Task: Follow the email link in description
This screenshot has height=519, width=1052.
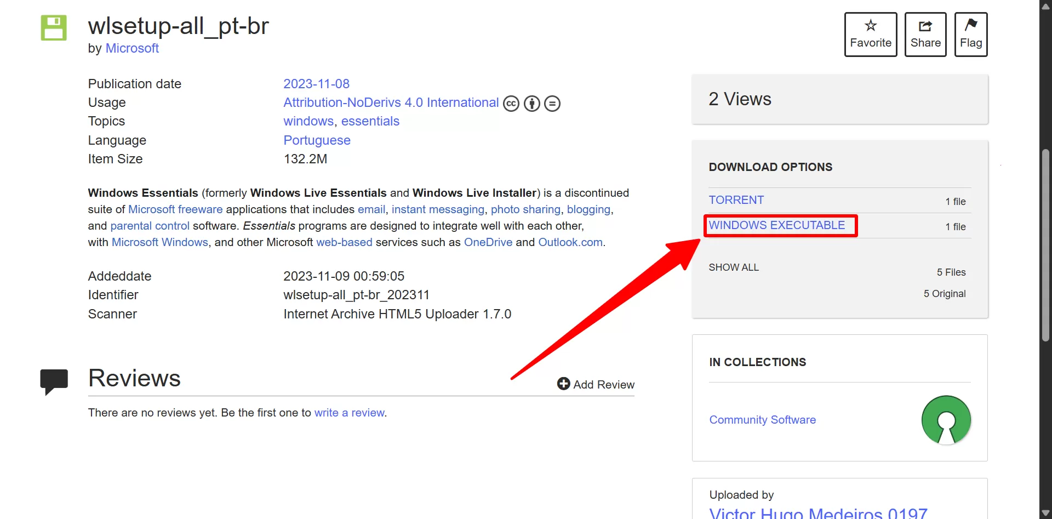Action: tap(371, 209)
